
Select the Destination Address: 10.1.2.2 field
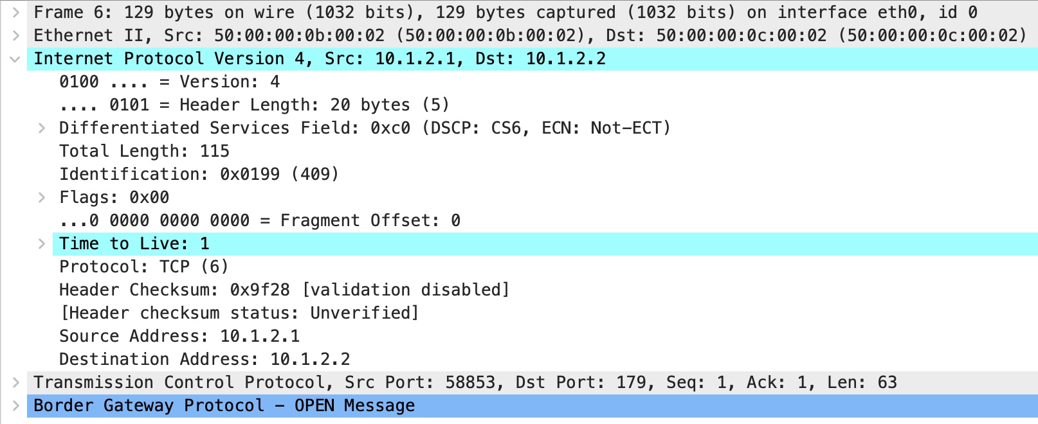(x=205, y=359)
